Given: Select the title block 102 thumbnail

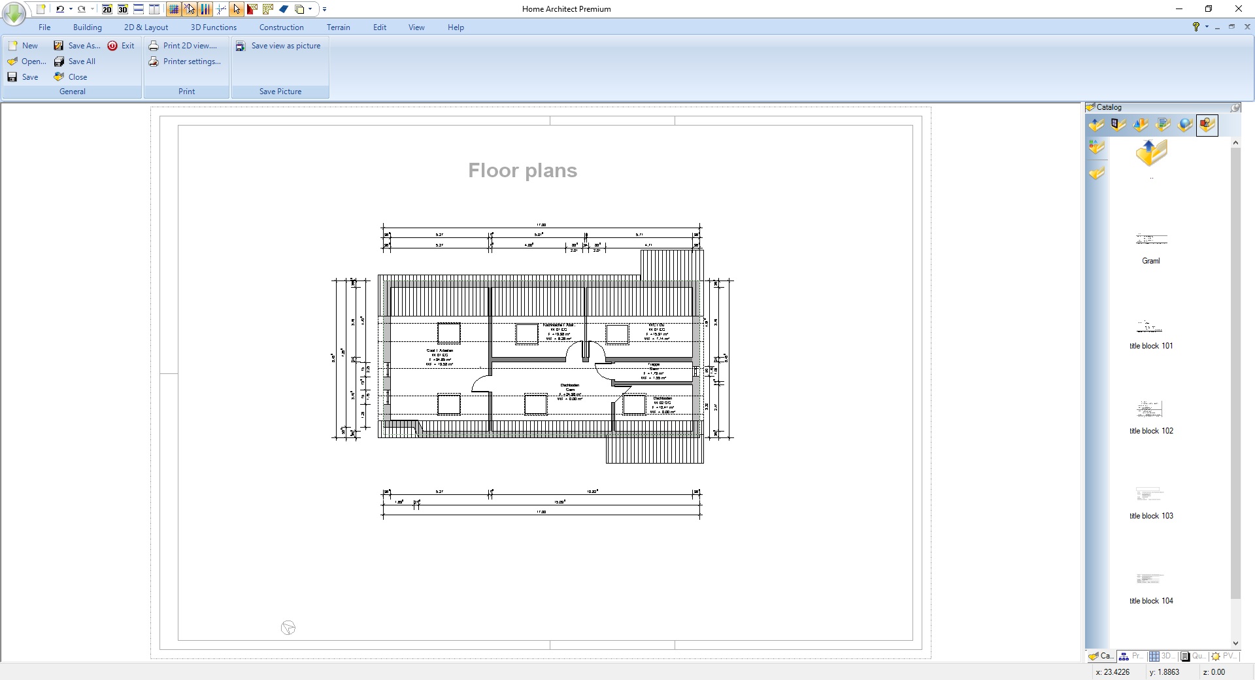Looking at the screenshot, I should pos(1150,408).
